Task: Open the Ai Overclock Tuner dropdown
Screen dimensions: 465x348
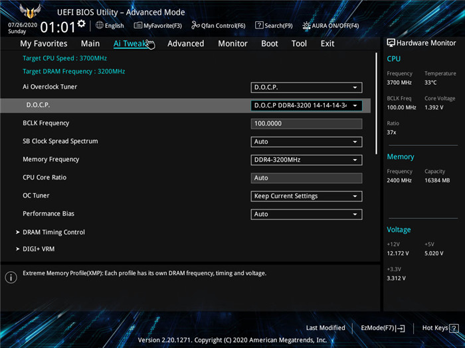Action: coord(306,87)
